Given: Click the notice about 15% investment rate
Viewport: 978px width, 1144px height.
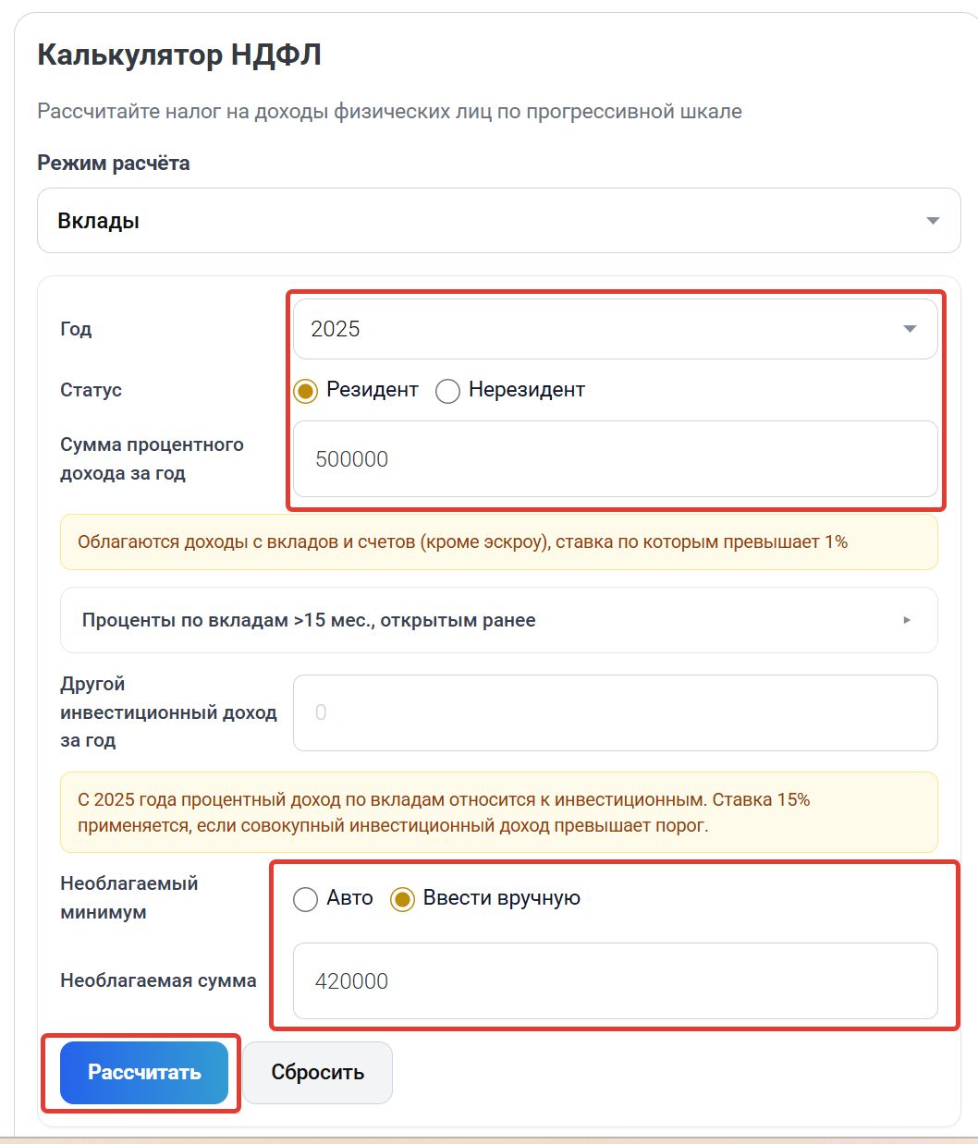Looking at the screenshot, I should pyautogui.click(x=499, y=812).
